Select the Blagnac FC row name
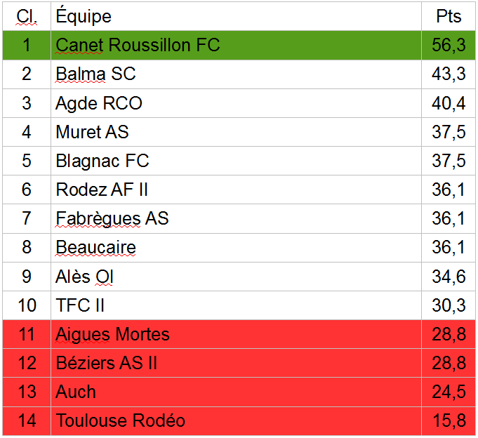Screen dimensions: 478x438 (x=102, y=161)
